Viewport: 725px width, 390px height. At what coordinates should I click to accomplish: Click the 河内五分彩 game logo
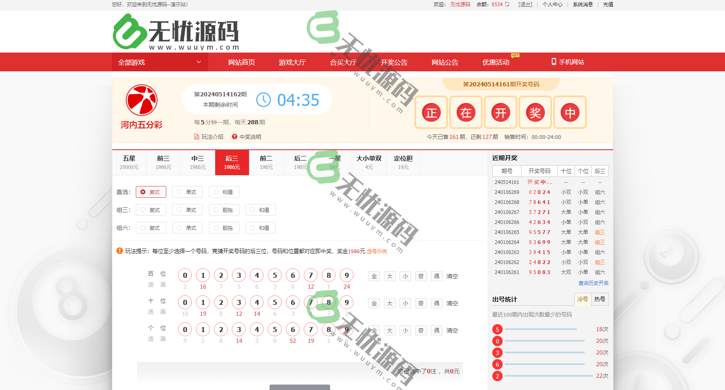point(142,102)
